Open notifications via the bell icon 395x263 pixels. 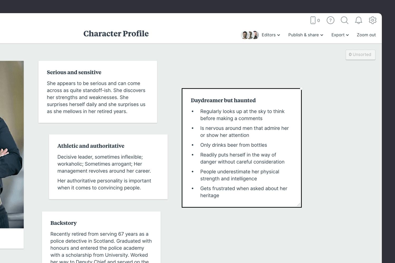(x=358, y=20)
